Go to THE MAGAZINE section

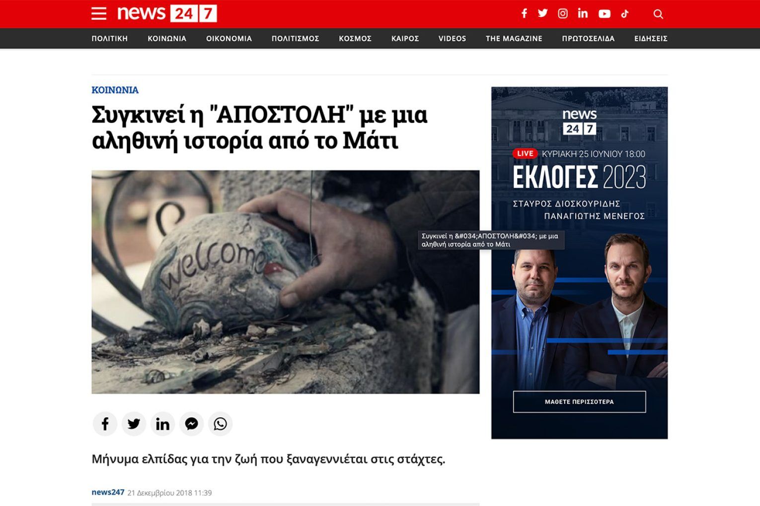[514, 39]
